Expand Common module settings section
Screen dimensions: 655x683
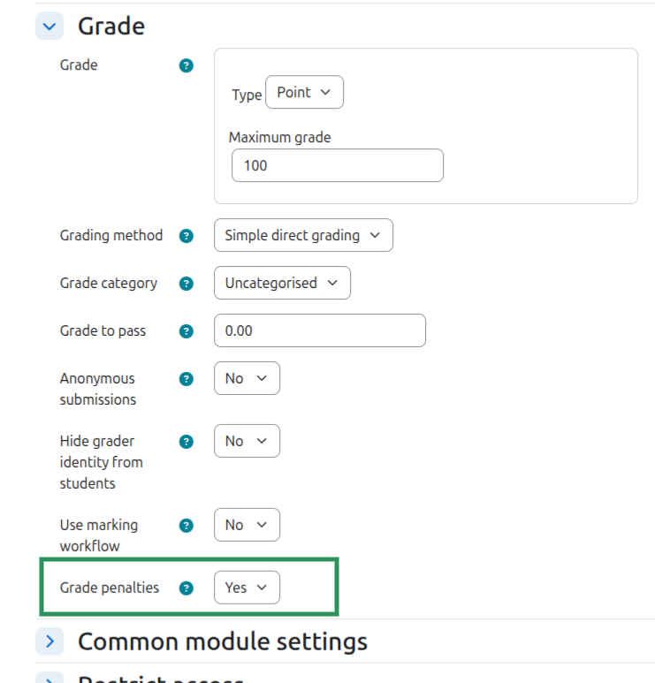(50, 641)
